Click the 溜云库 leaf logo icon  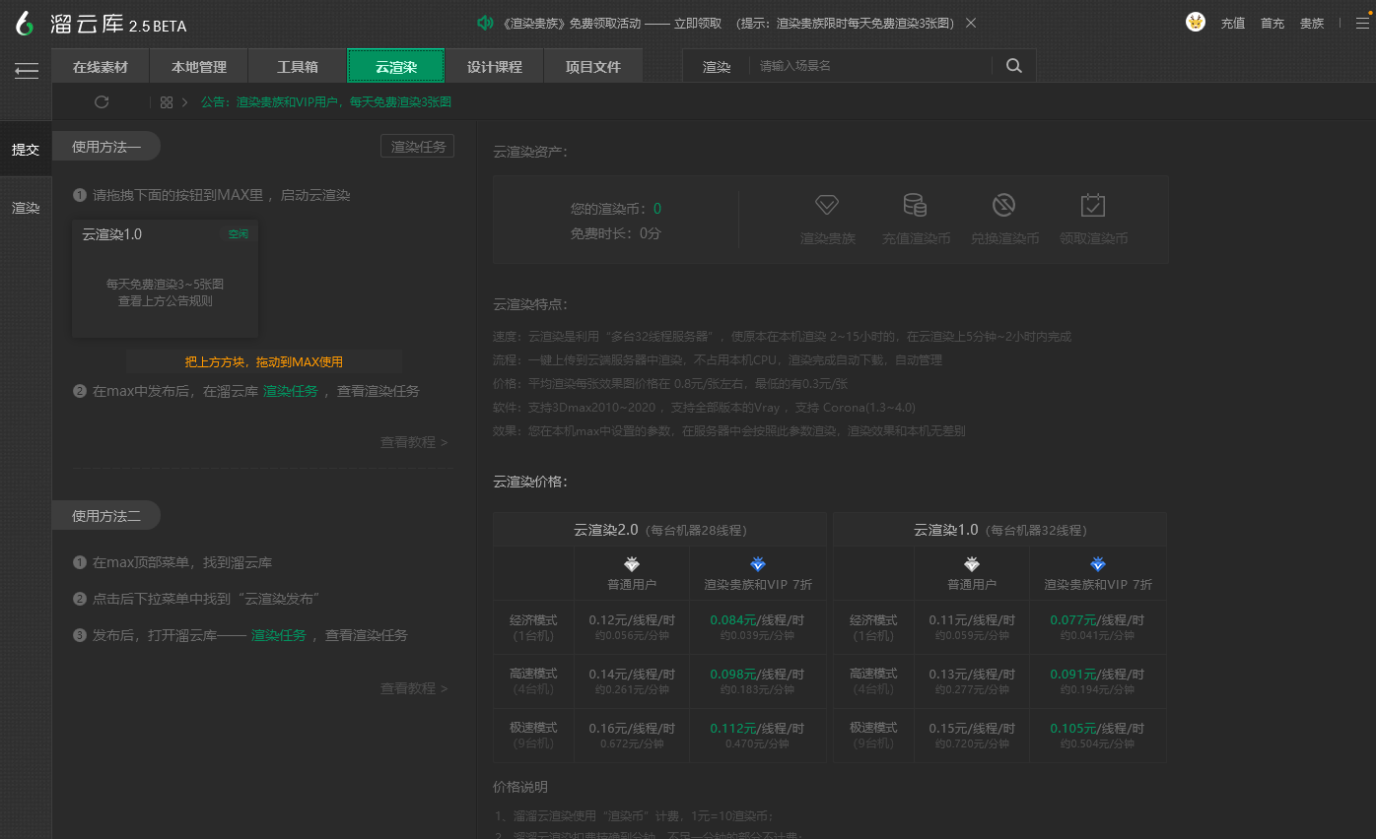click(26, 24)
